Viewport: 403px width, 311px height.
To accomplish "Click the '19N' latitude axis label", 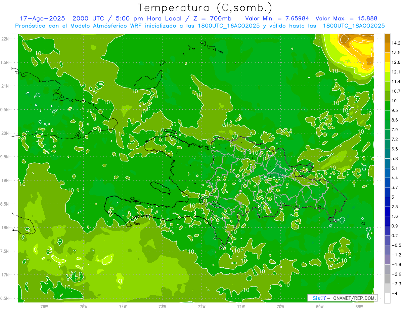I will 5,180.
